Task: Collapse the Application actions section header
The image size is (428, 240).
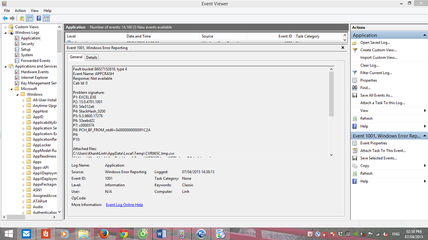Action: (x=425, y=35)
